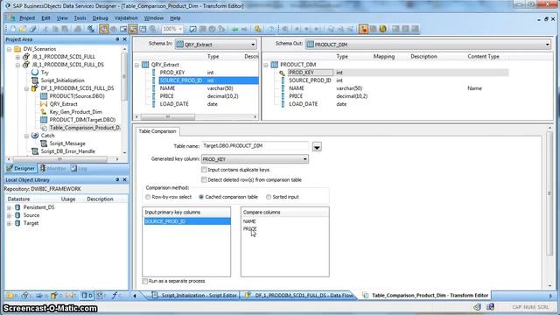Pin the Project Area panel

tap(117, 39)
